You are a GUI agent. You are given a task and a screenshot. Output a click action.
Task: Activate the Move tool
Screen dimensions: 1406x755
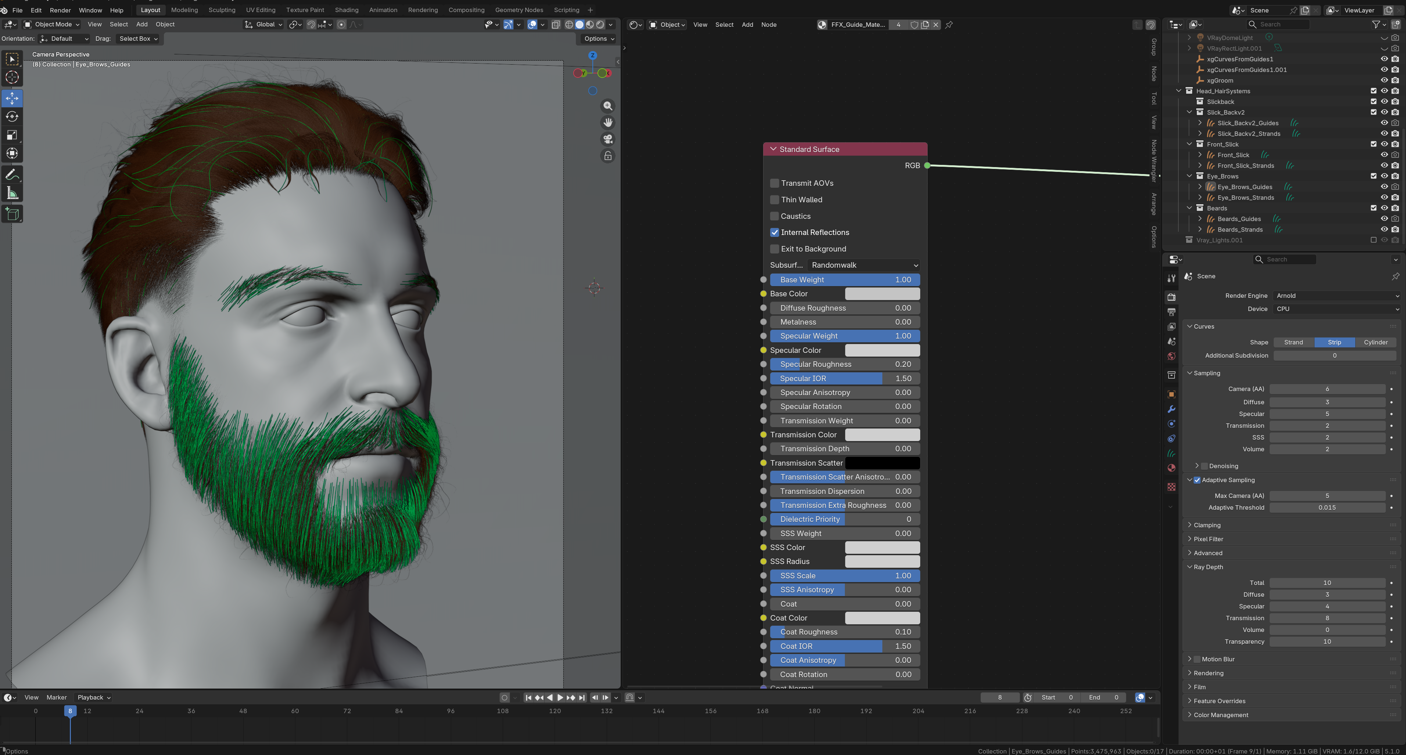pos(12,98)
